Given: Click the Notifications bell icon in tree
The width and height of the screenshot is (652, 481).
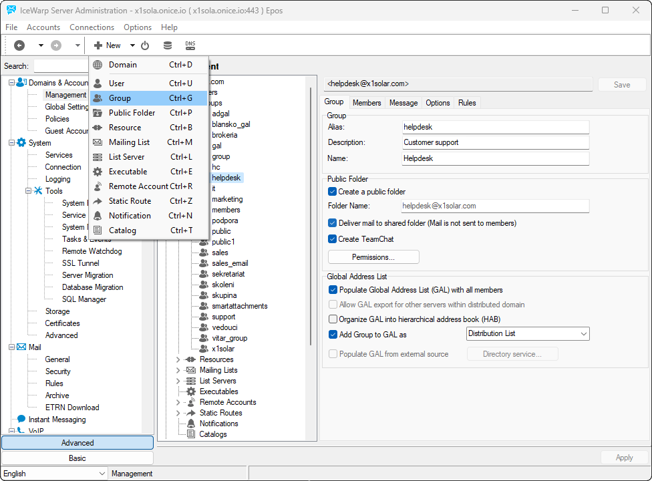Looking at the screenshot, I should pos(191,424).
